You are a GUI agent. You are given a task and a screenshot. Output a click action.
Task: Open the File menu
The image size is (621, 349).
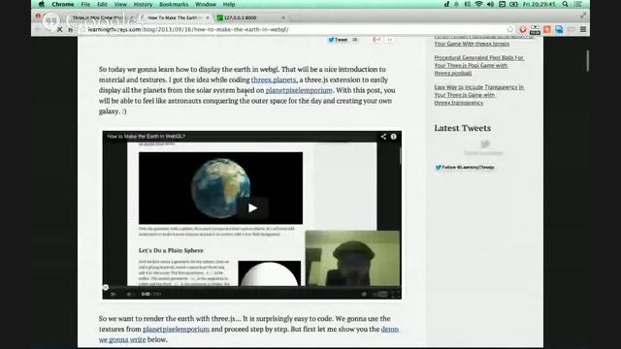(85, 4)
